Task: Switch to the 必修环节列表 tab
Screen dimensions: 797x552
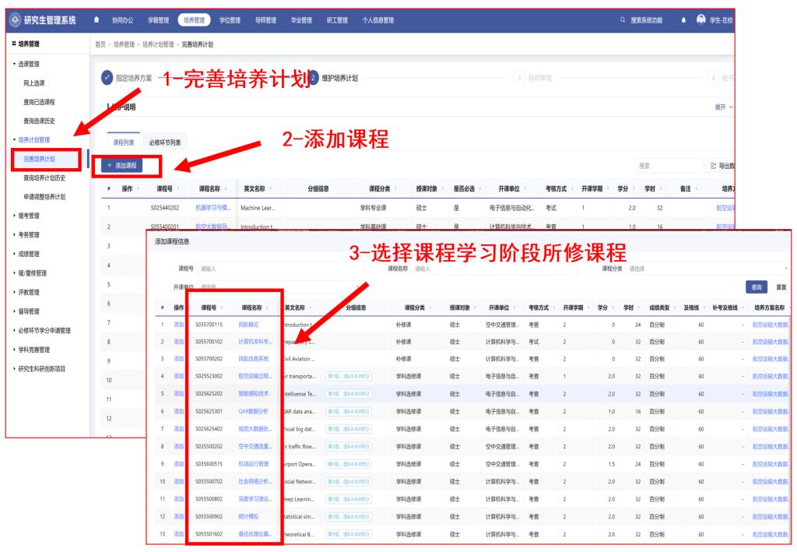Action: [165, 142]
